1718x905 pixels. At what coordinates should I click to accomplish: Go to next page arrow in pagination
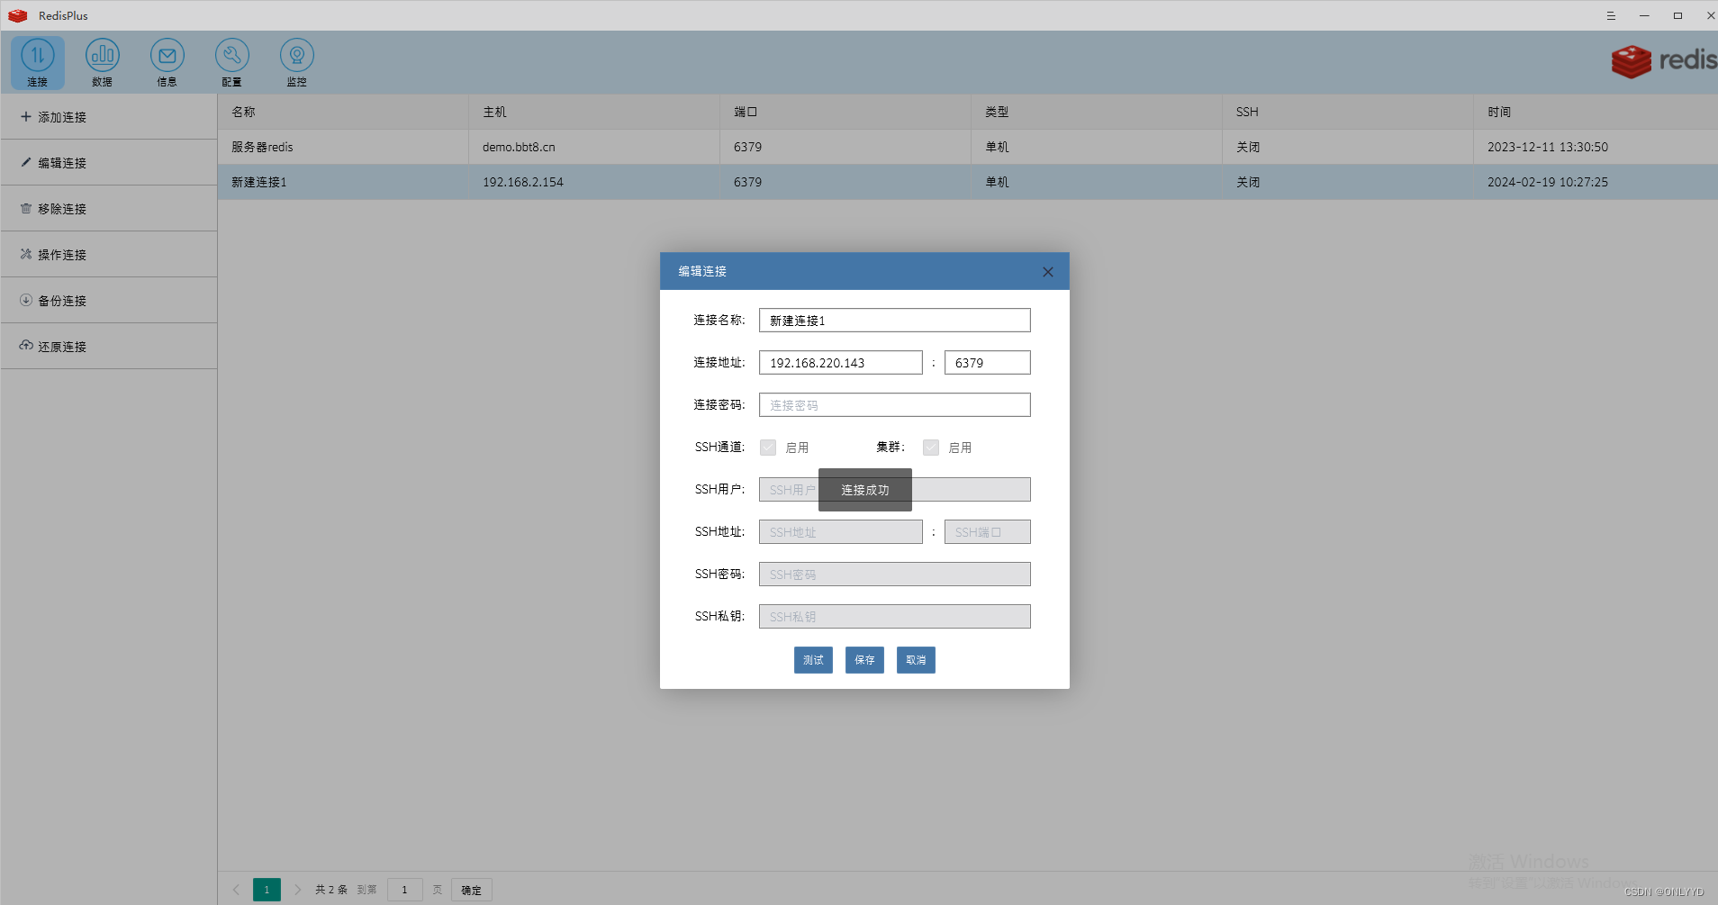[x=298, y=890]
